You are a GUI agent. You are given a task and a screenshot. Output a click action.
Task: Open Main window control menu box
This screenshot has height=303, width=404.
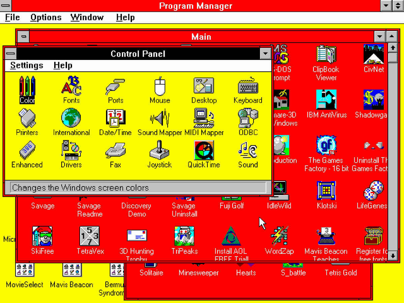click(23, 36)
